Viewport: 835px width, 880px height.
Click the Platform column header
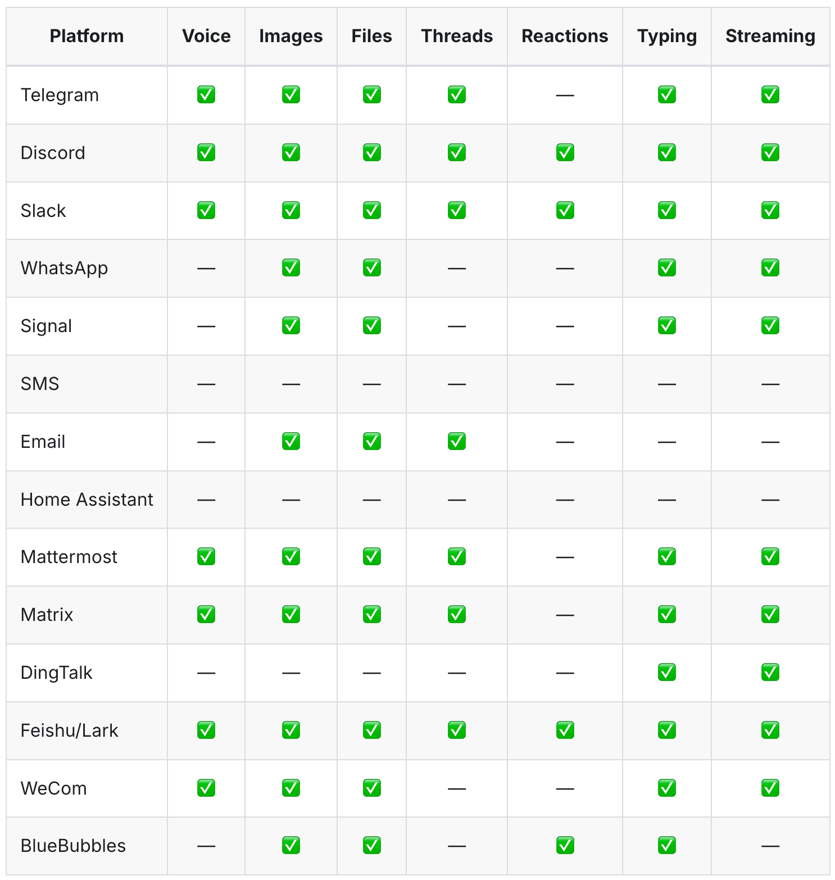tap(87, 36)
